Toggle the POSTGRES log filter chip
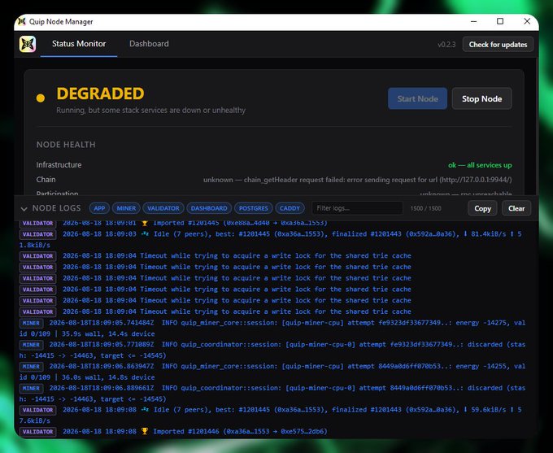Viewport: 553px width, 453px height. tap(254, 208)
